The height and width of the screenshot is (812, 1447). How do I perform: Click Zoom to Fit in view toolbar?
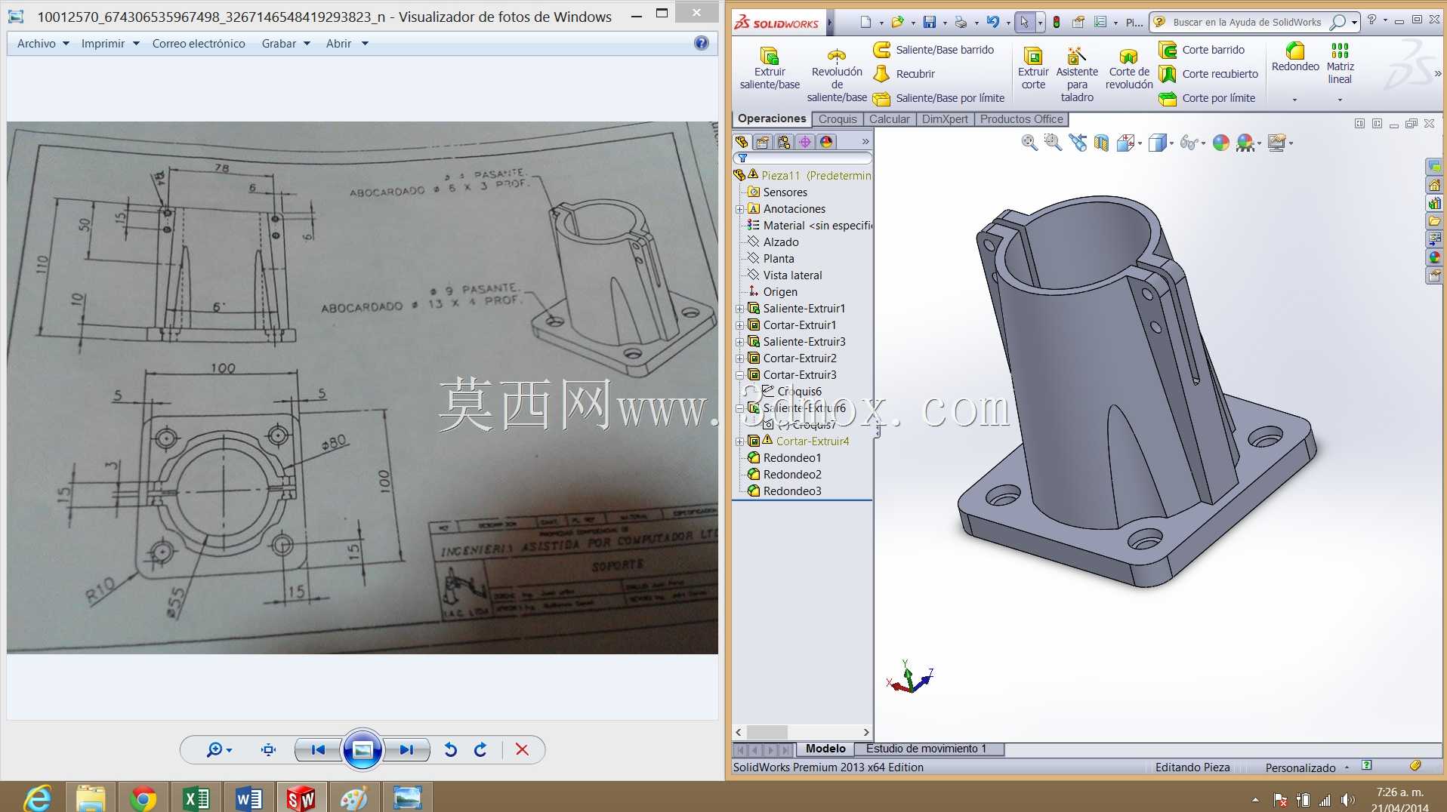pyautogui.click(x=1029, y=143)
